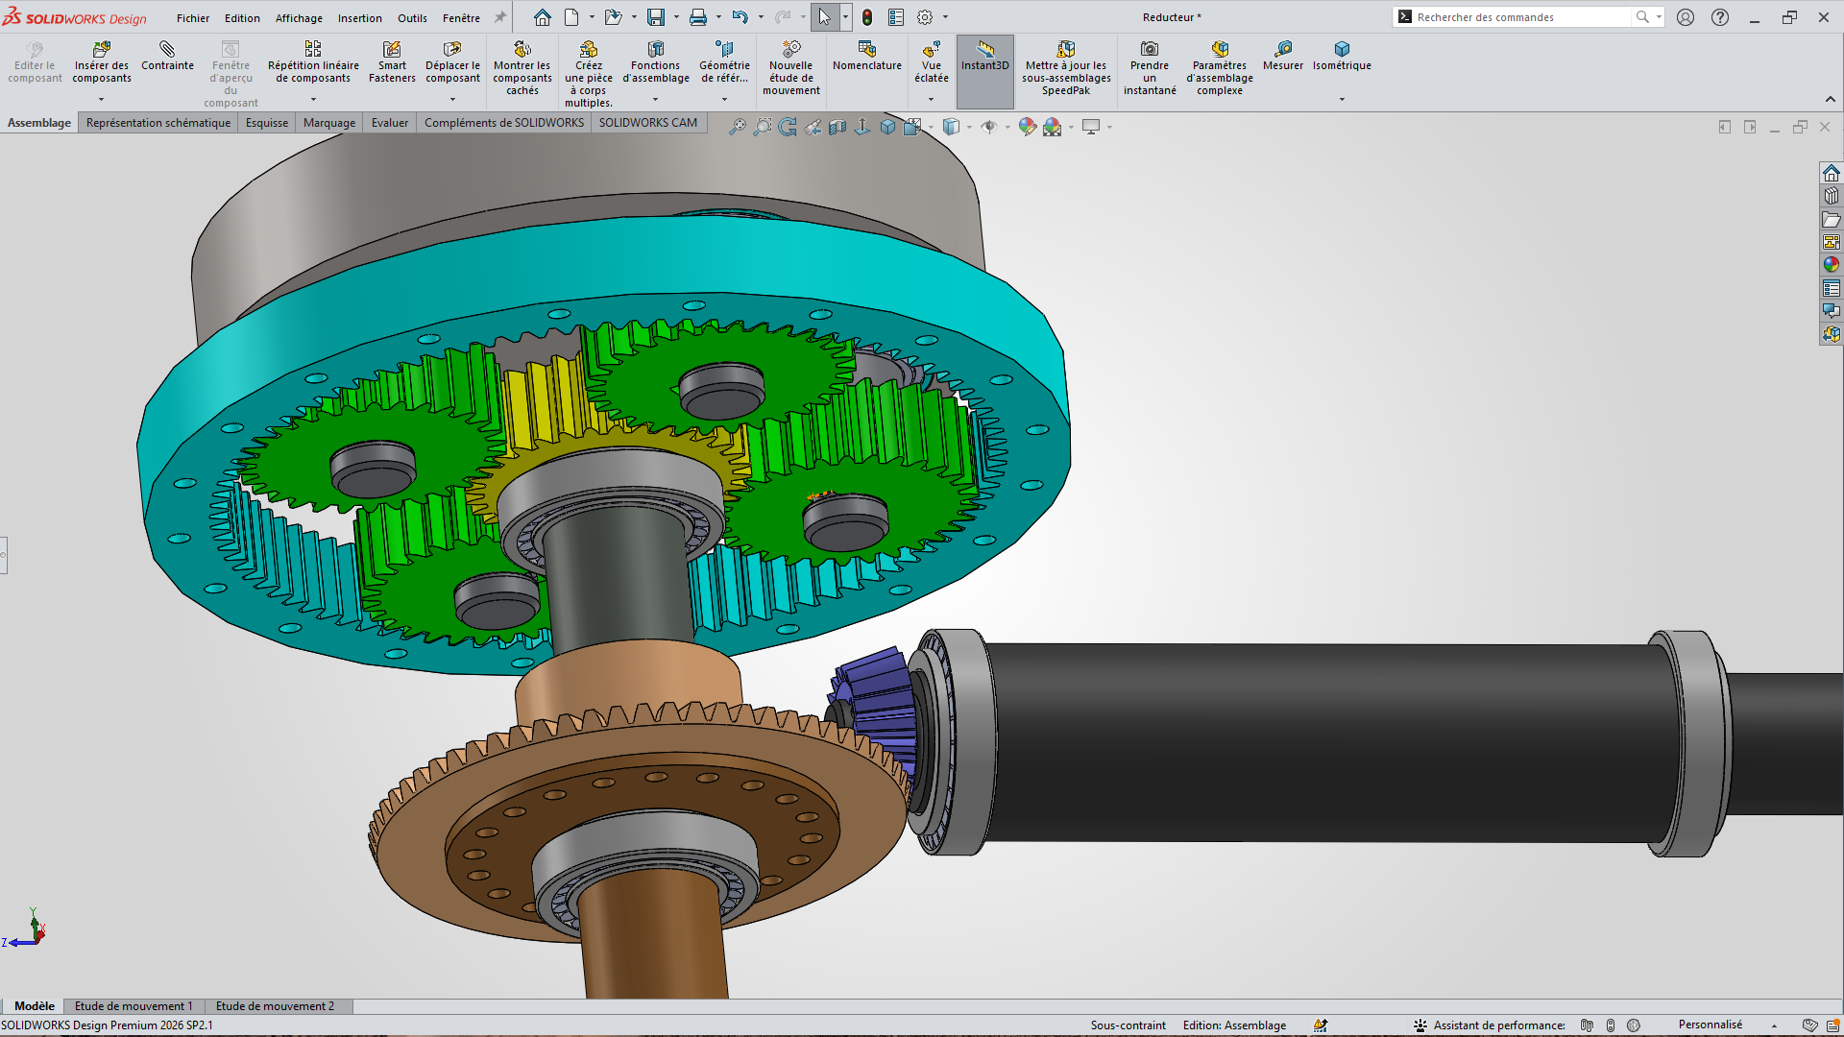The width and height of the screenshot is (1844, 1037).
Task: Switch to Etude de mouvement 2 tab
Action: point(275,1006)
